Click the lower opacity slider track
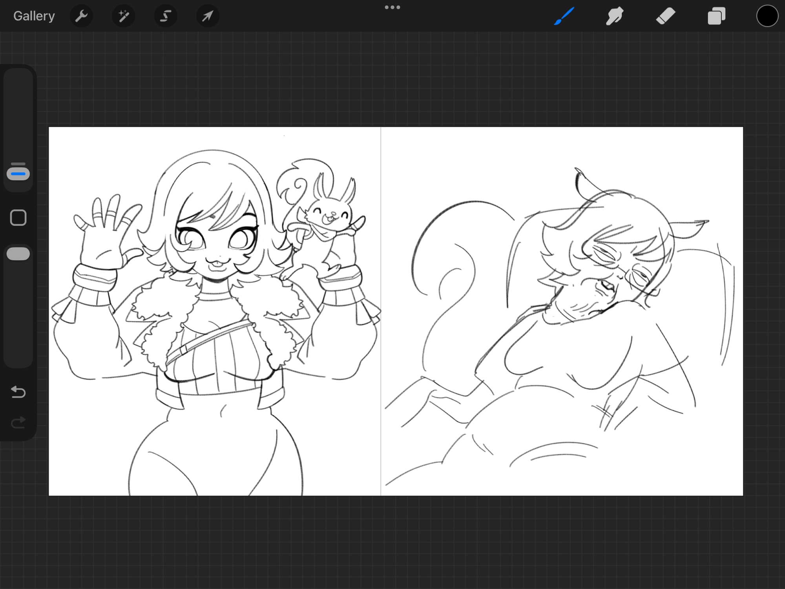 (18, 314)
